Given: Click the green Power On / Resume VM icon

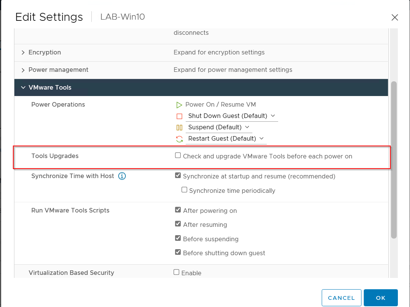Looking at the screenshot, I should (178, 105).
